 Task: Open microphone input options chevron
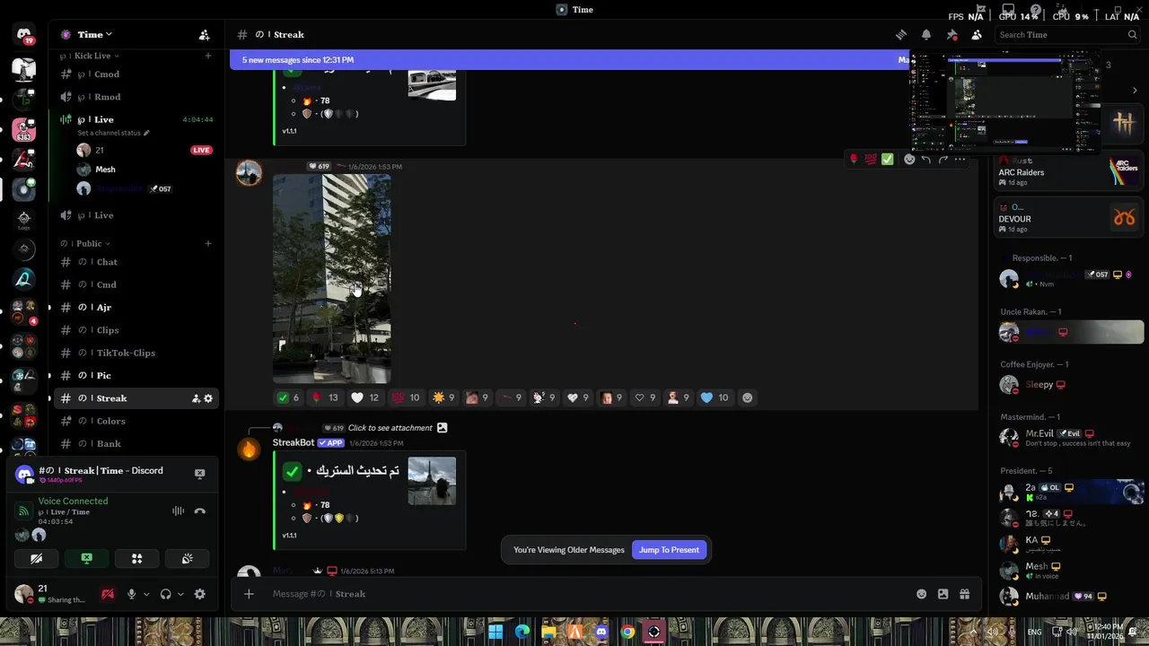tap(146, 594)
